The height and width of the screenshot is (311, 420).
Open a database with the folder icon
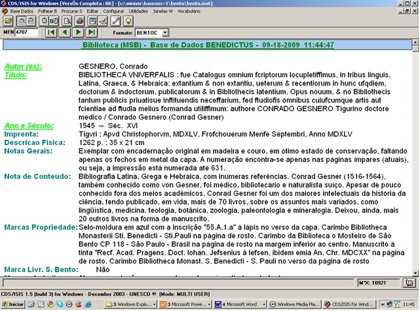tap(9, 21)
